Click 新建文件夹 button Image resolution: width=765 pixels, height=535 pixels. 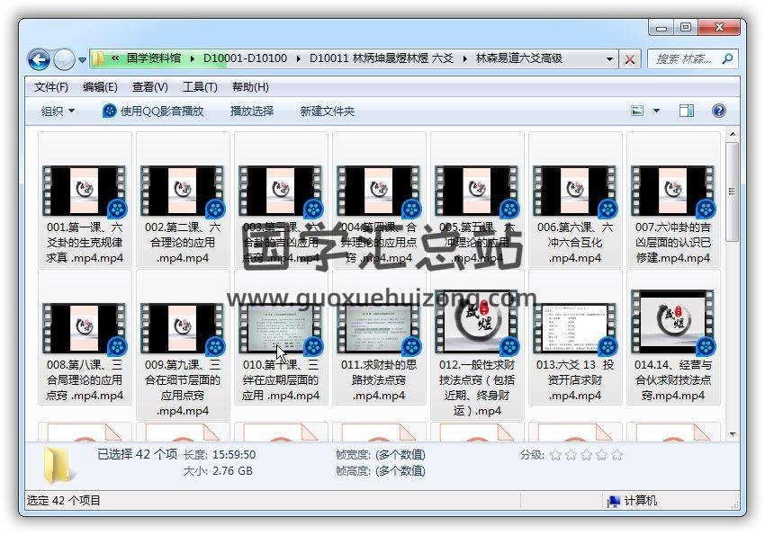(327, 111)
